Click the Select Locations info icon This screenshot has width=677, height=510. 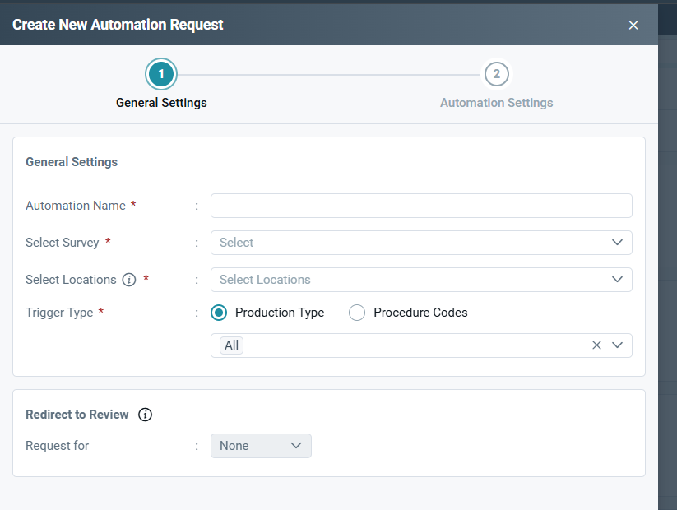[129, 280]
